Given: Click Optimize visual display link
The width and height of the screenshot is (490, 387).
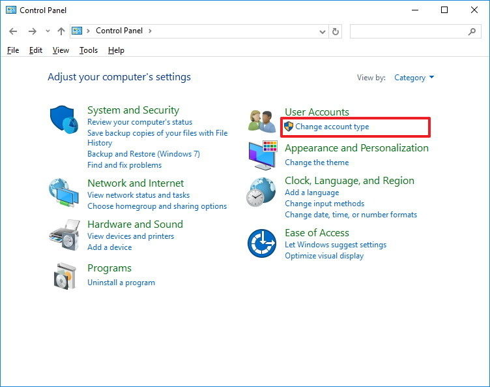Looking at the screenshot, I should coord(324,256).
